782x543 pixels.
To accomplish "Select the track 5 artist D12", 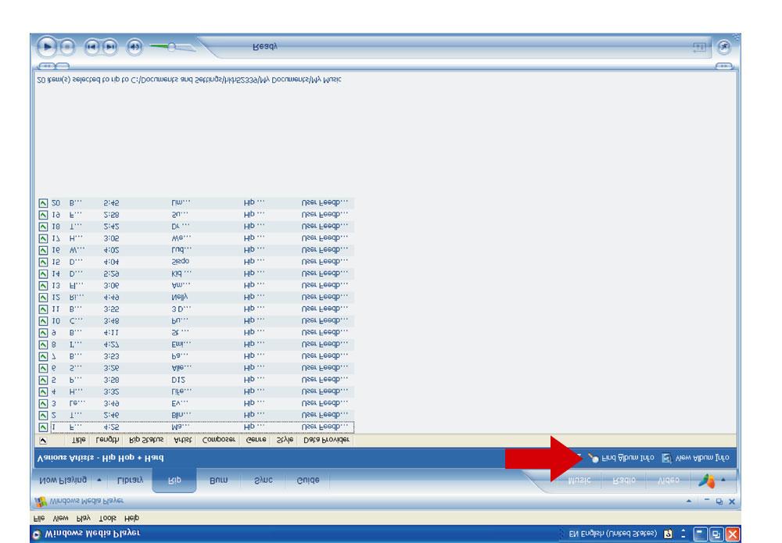I will (x=178, y=380).
